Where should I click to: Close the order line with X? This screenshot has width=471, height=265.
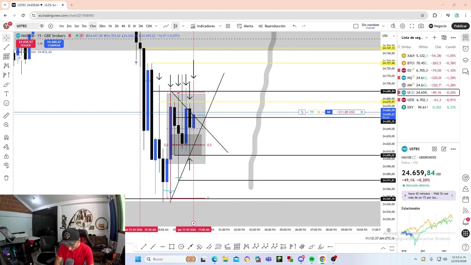pos(361,112)
